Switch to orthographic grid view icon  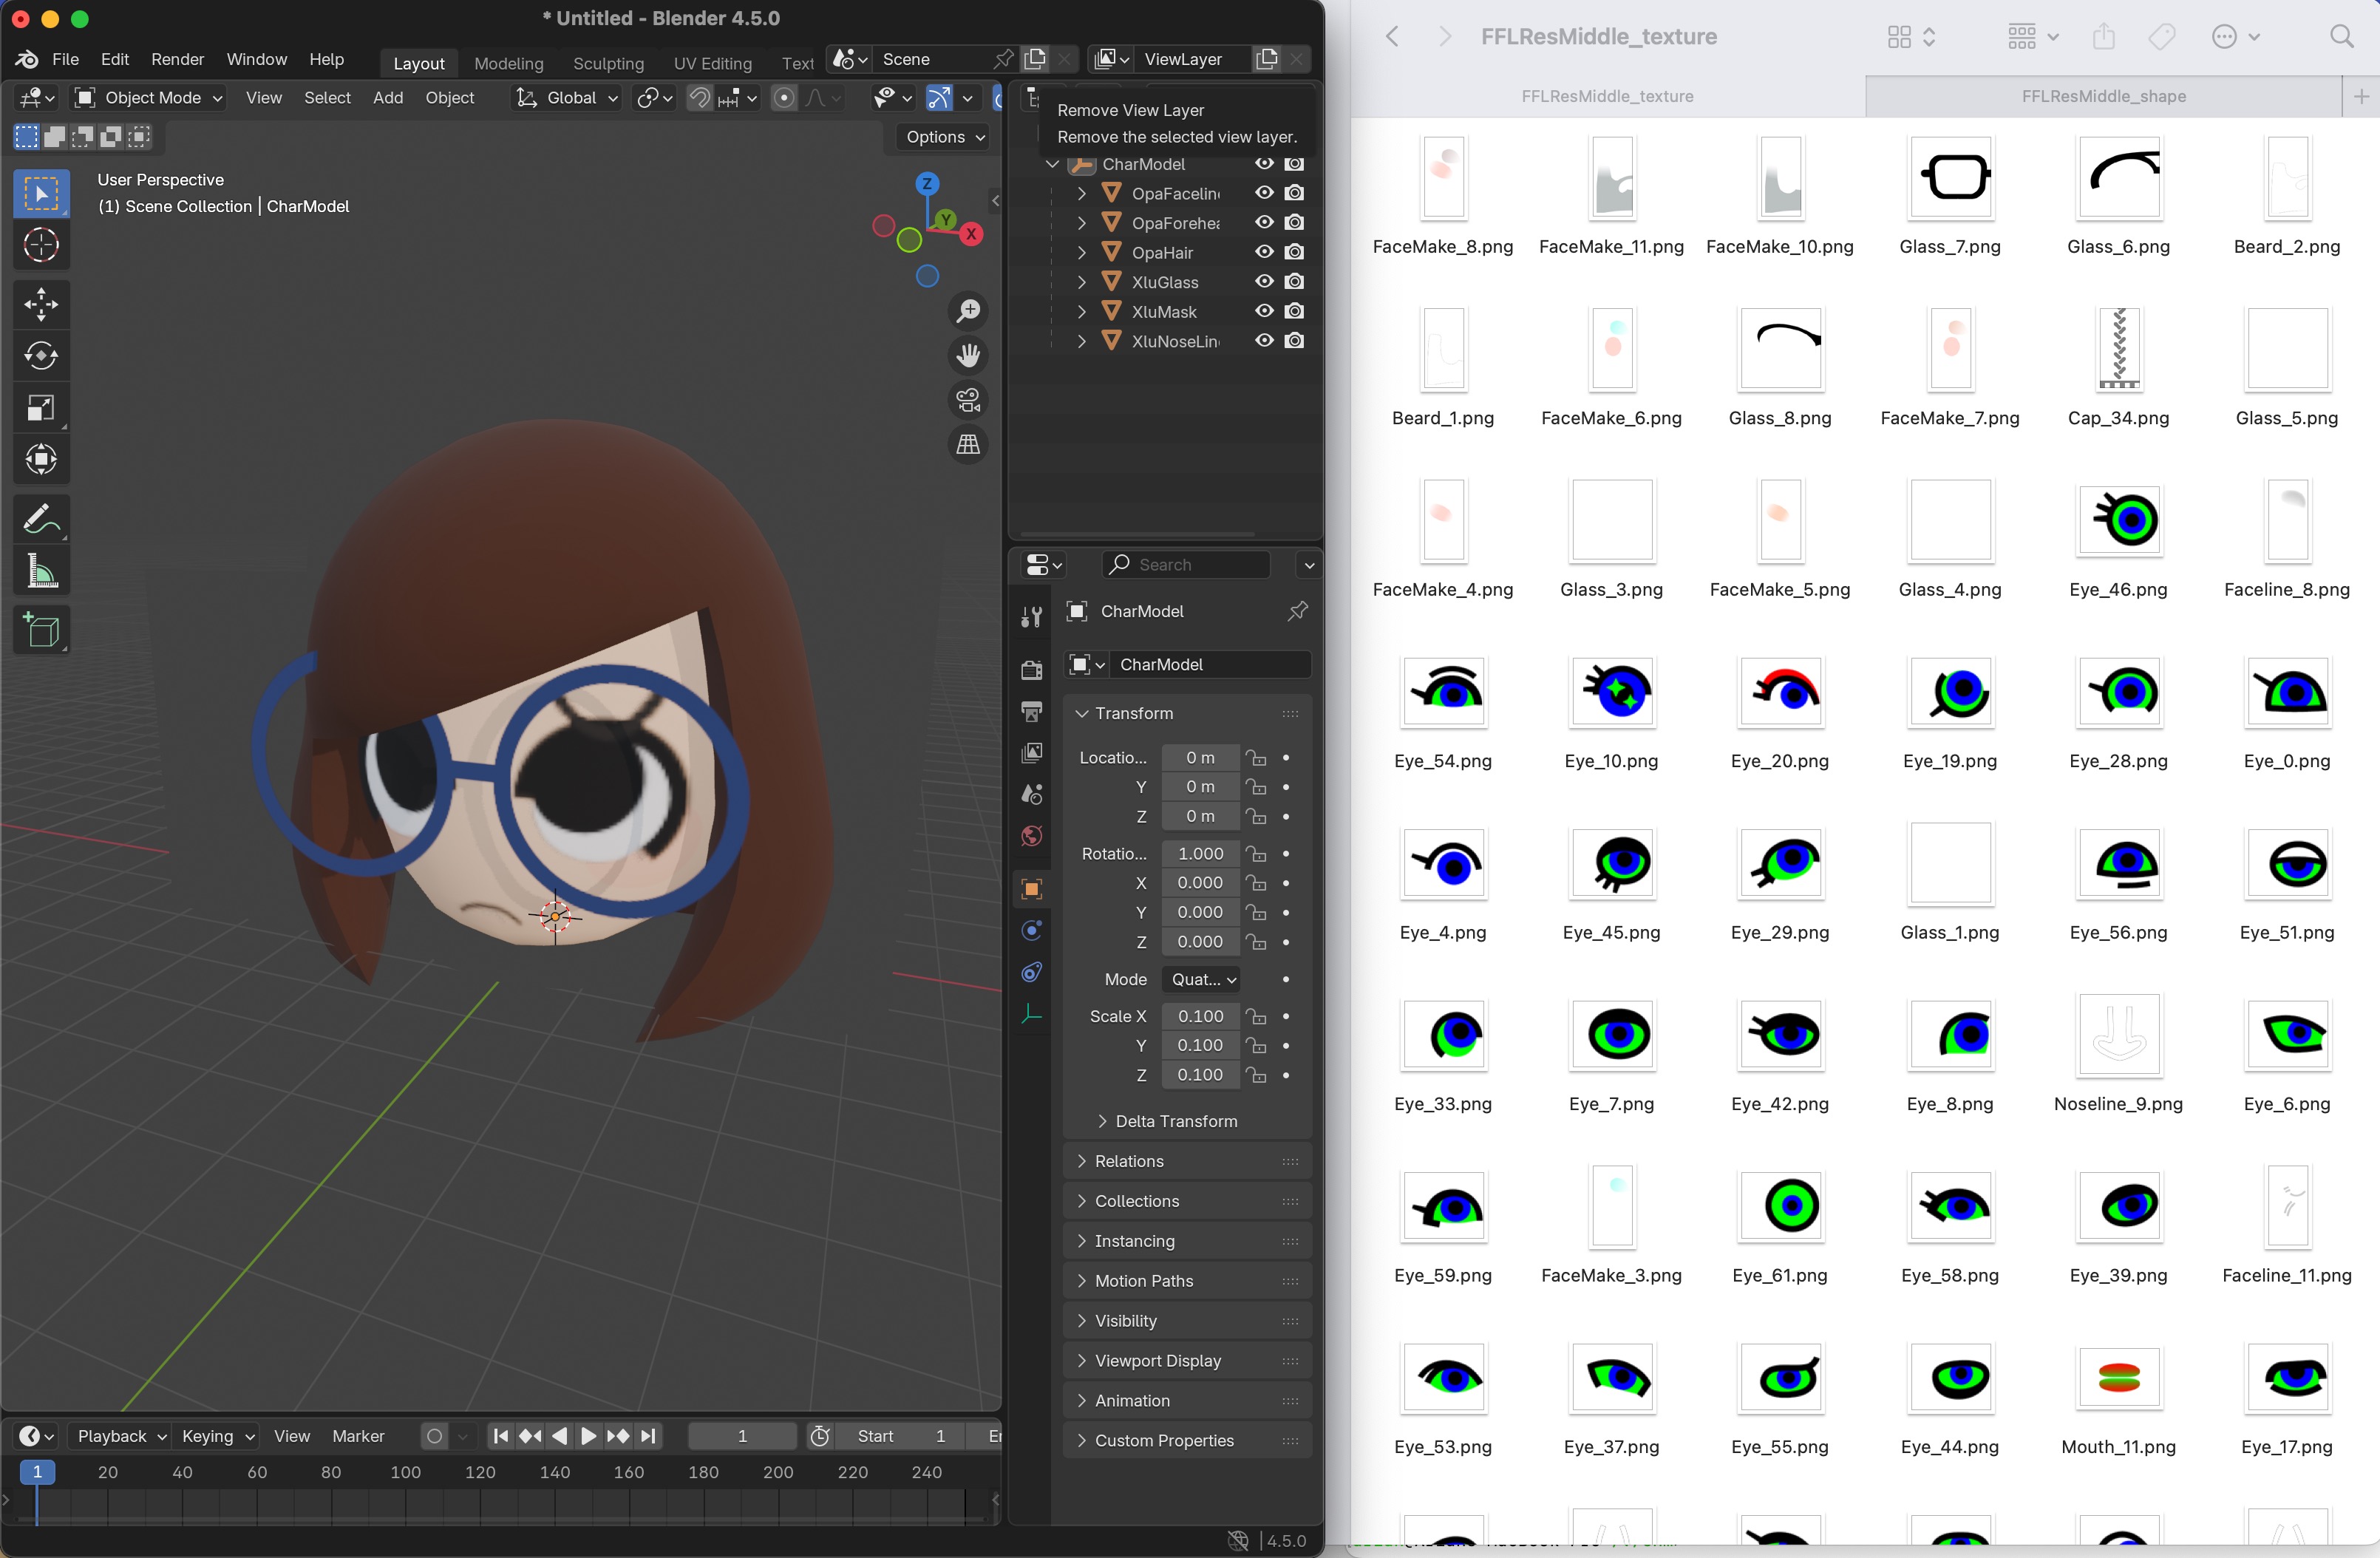click(967, 444)
